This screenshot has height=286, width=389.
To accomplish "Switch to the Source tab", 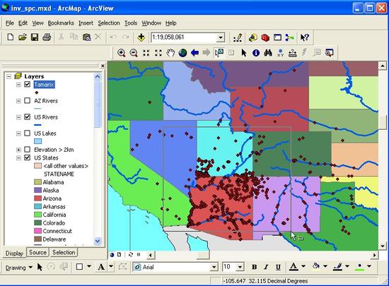I will click(37, 252).
